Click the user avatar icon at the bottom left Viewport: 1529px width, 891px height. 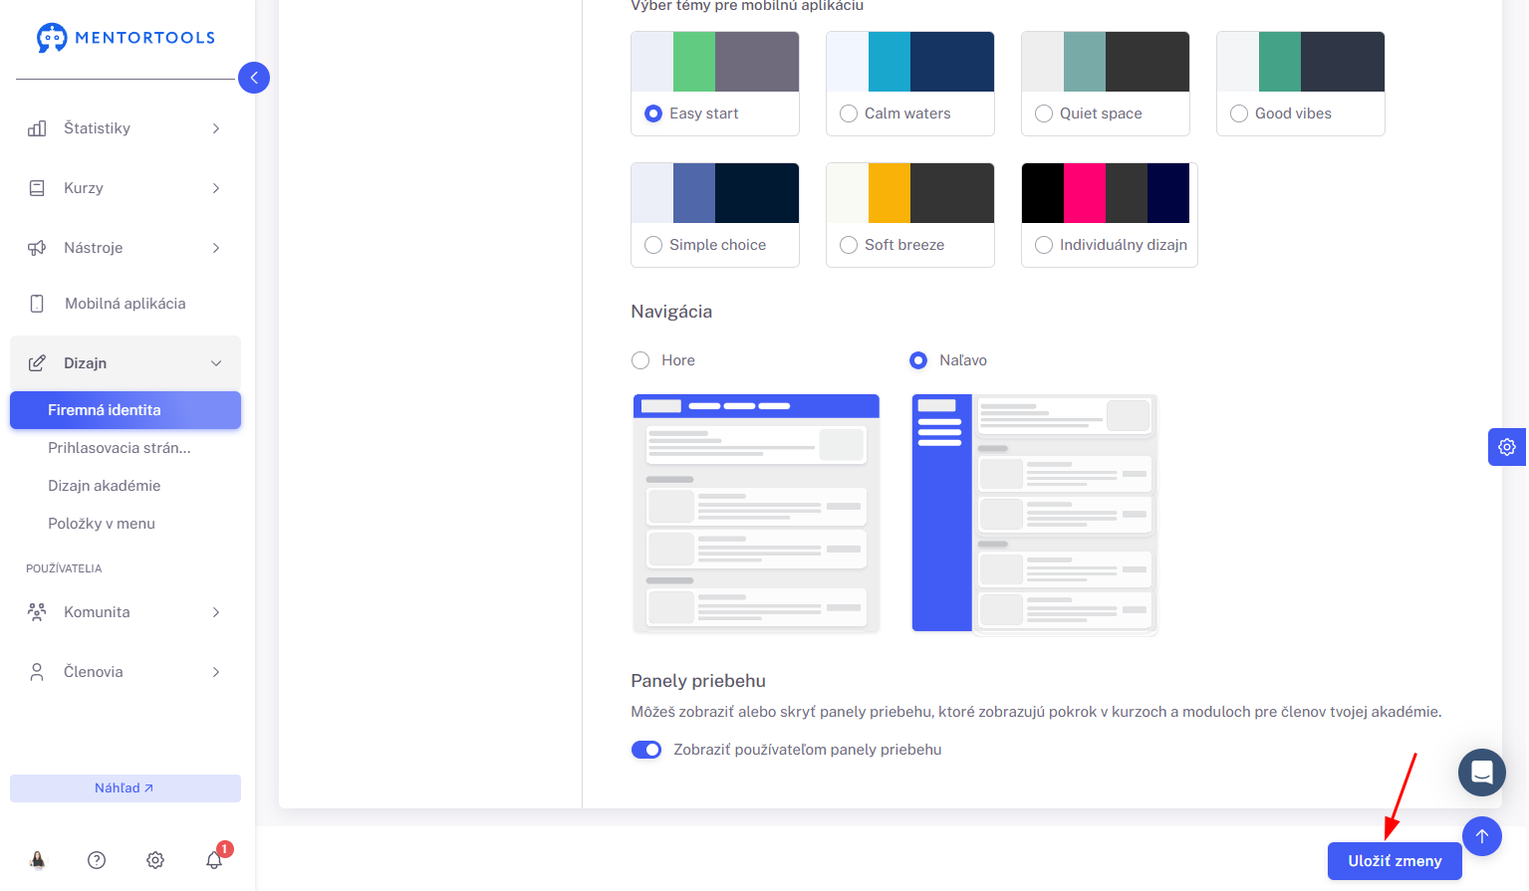(38, 860)
